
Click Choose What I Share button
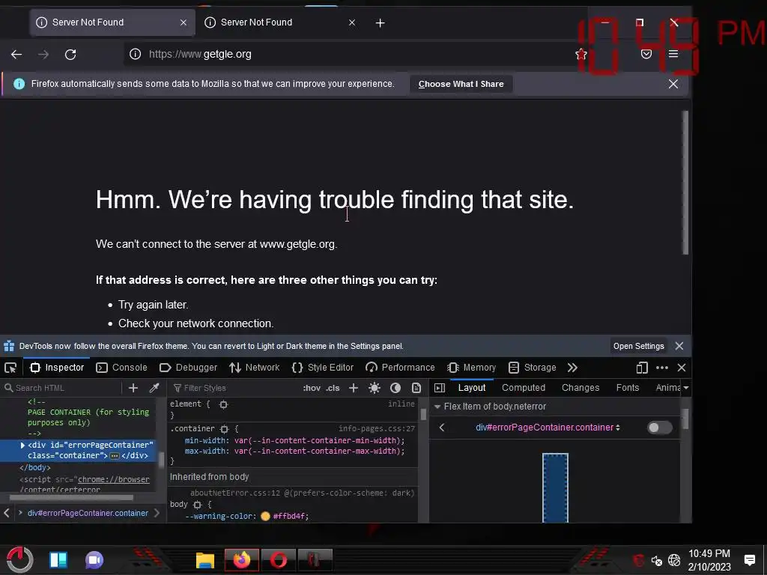coord(461,84)
